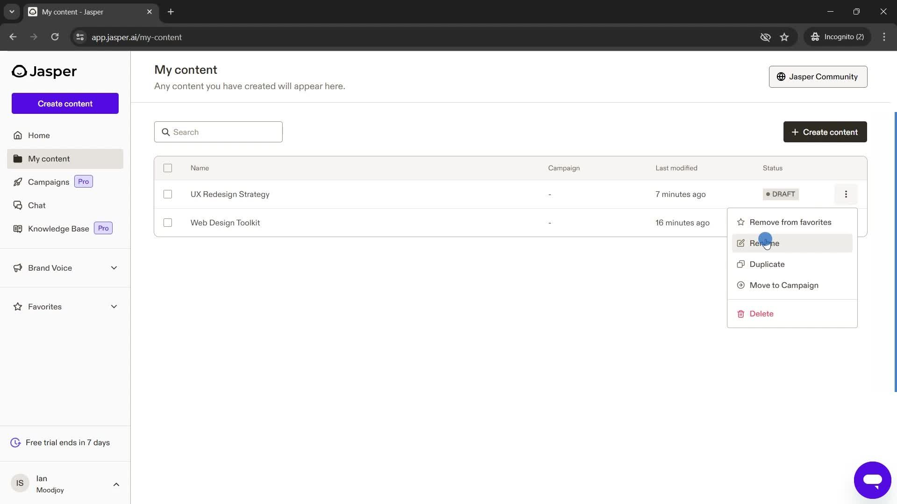Toggle the select-all checkbox in header row

168,168
